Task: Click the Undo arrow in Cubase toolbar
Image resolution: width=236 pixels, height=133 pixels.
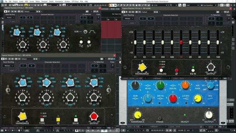Action: tap(3, 5)
